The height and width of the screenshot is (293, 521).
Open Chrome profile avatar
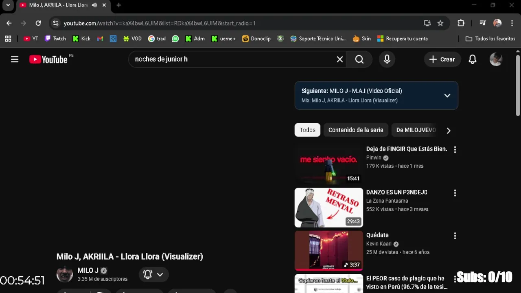(x=497, y=23)
